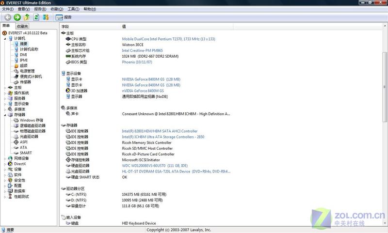388x233 pixels.
Task: Select DMI tree item
Action: pyautogui.click(x=23, y=55)
